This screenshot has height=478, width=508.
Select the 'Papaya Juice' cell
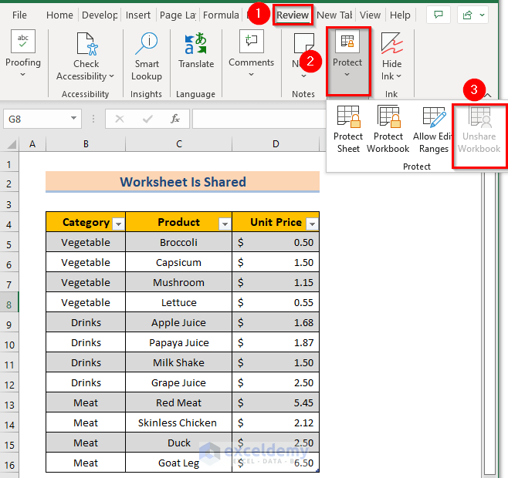coord(179,343)
